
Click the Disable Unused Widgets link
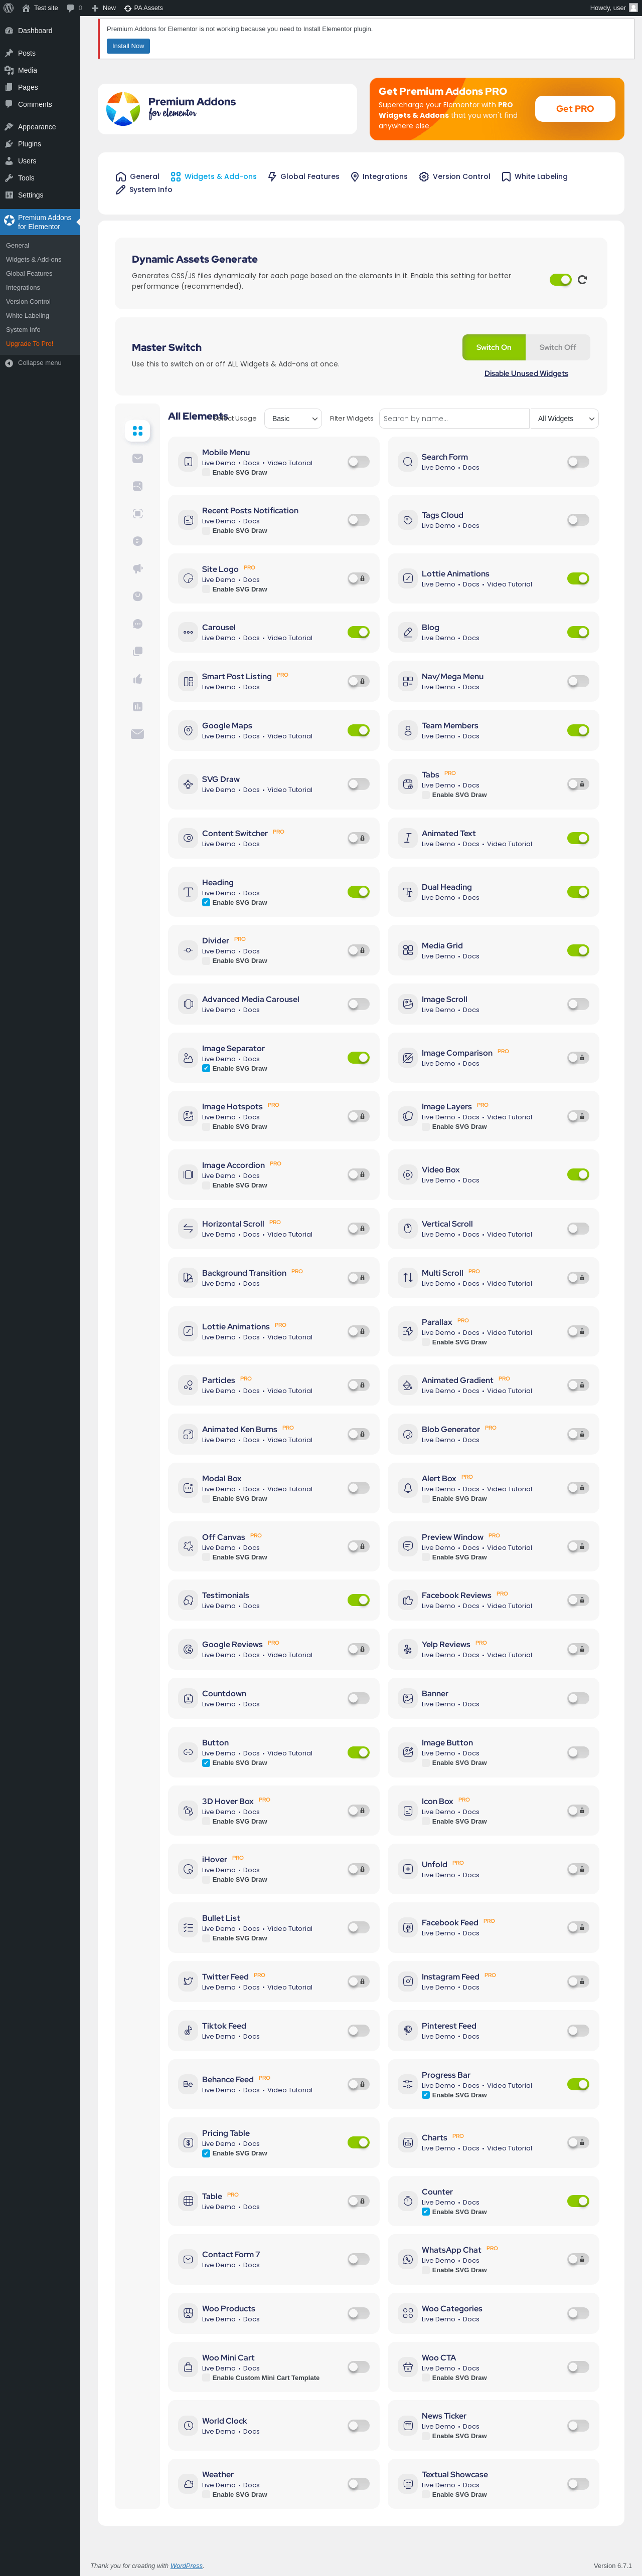click(526, 374)
